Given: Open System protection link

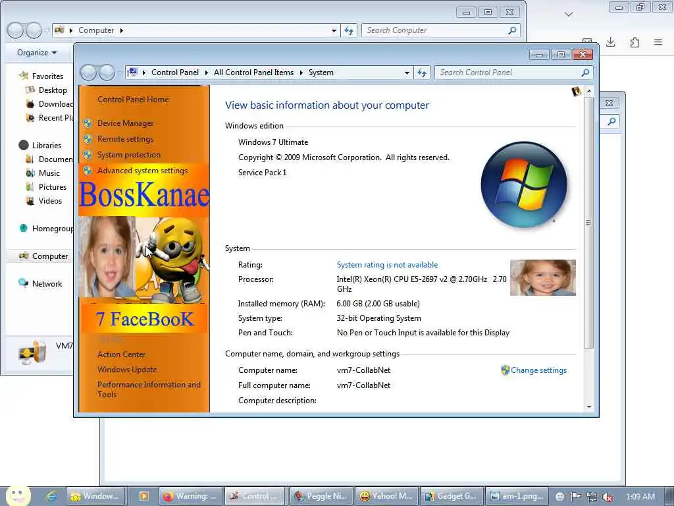Looking at the screenshot, I should tap(128, 155).
